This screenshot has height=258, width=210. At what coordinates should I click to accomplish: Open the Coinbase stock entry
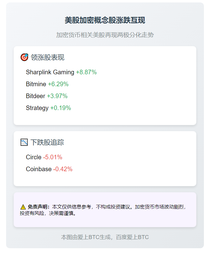(x=39, y=169)
